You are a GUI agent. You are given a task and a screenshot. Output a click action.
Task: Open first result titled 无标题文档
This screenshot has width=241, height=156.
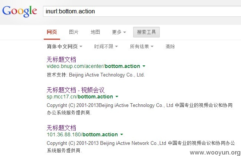(61, 59)
